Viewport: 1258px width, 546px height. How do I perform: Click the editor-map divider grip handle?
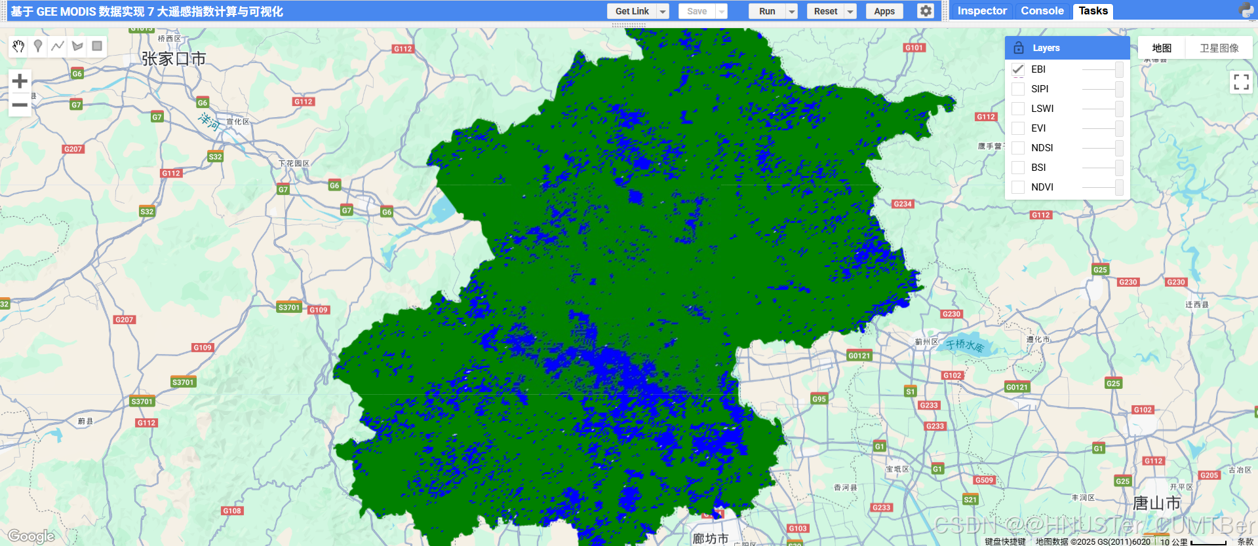tap(629, 25)
